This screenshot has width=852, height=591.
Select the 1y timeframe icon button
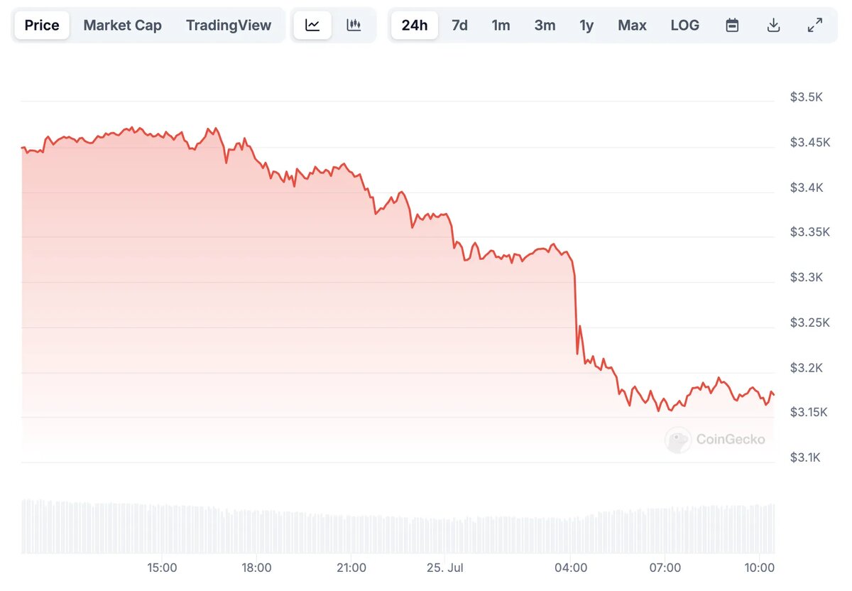coord(586,25)
